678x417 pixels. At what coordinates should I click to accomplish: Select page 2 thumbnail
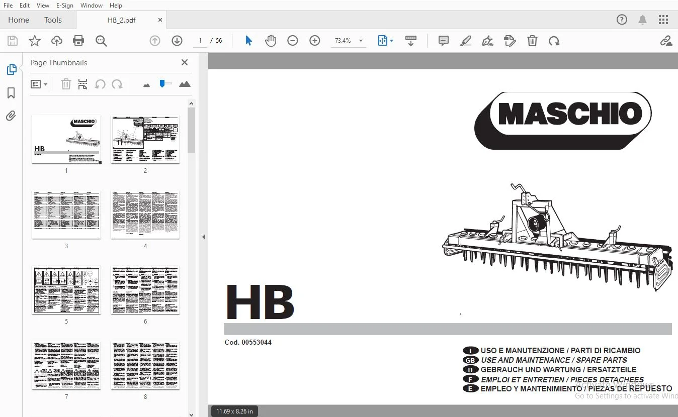pyautogui.click(x=145, y=139)
